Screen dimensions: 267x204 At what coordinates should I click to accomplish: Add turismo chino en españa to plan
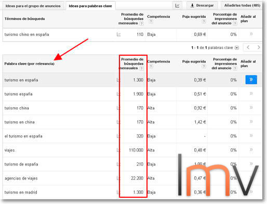click(x=251, y=34)
